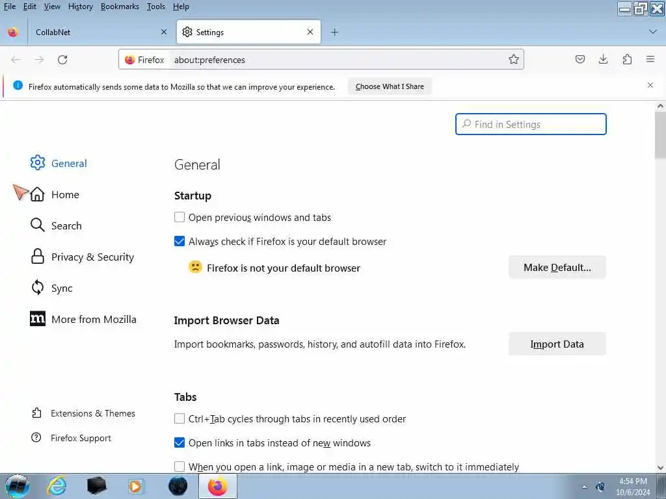The image size is (666, 499).
Task: Click the Firefox identity icon in address bar
Action: (x=144, y=60)
